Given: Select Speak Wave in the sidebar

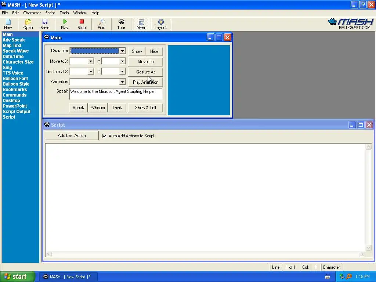Looking at the screenshot, I should (x=15, y=51).
